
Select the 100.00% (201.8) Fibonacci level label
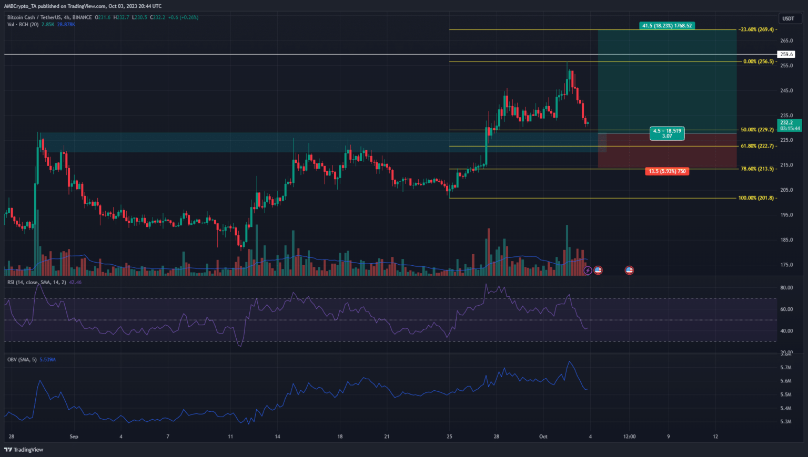click(x=756, y=198)
